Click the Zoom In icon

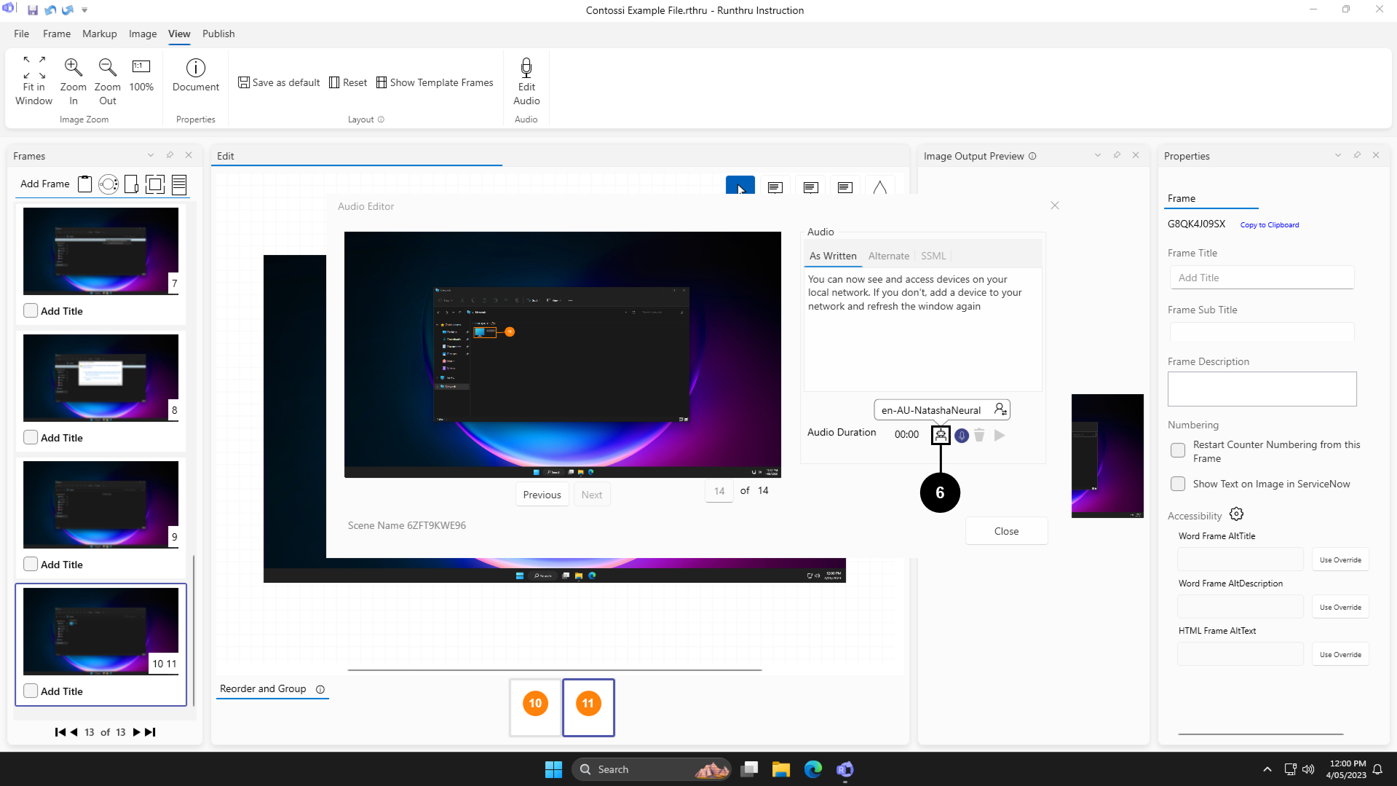73,68
